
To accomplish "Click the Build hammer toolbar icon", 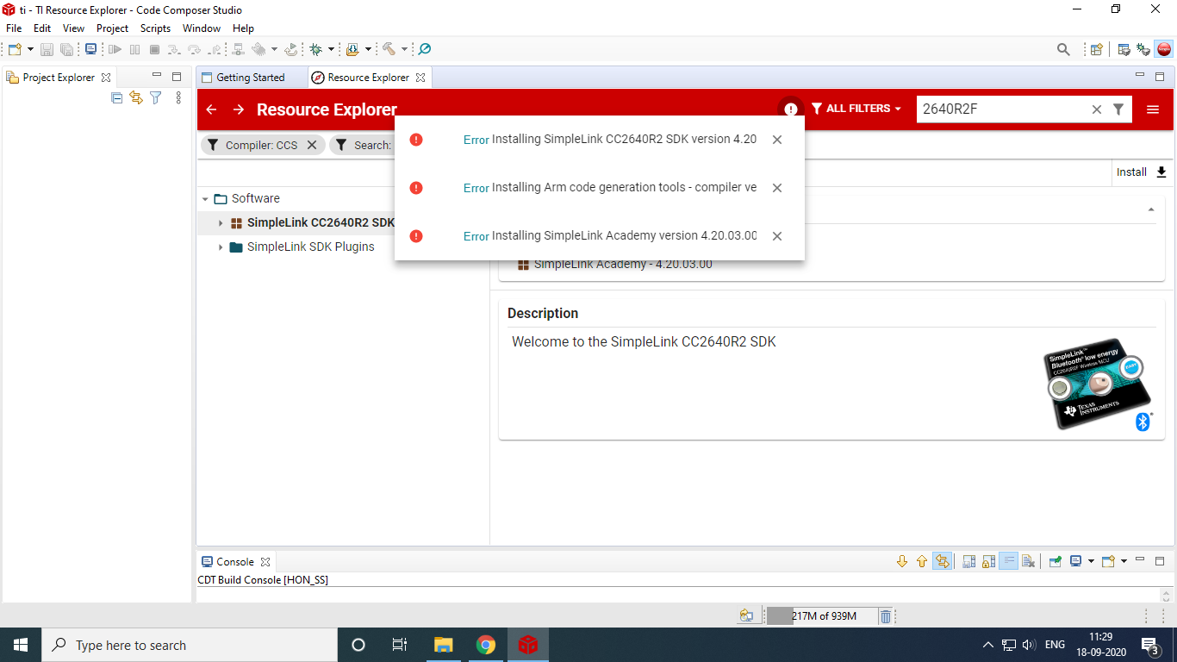I will pyautogui.click(x=389, y=49).
